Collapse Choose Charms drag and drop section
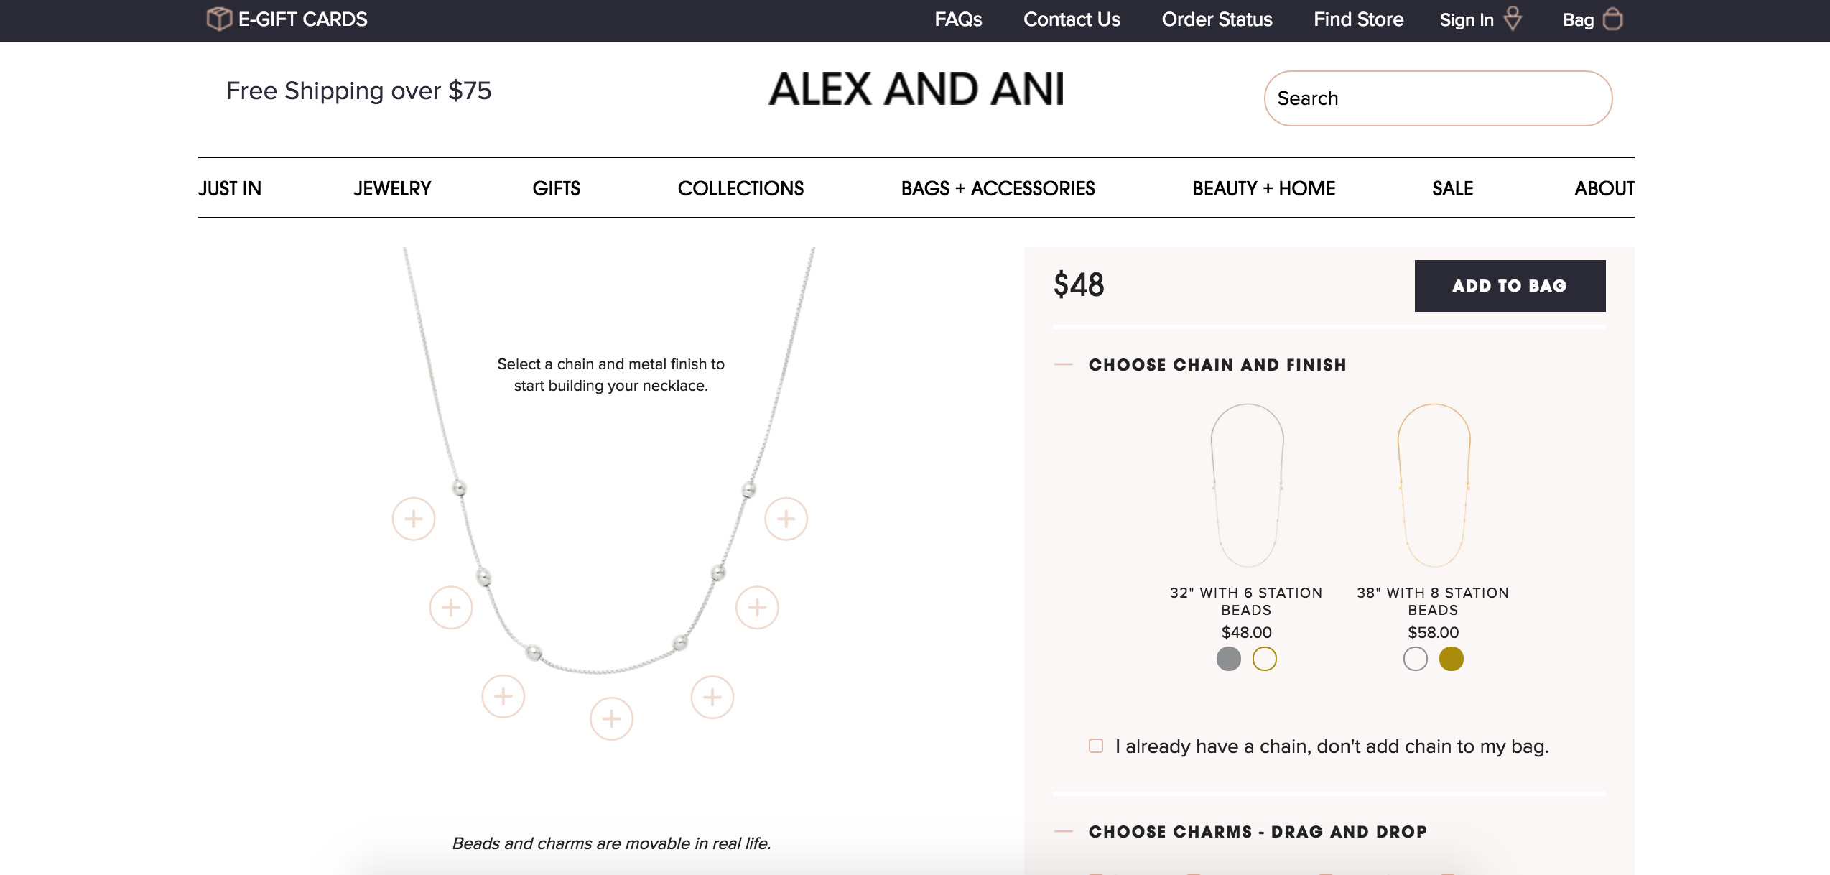The image size is (1830, 875). [1064, 832]
